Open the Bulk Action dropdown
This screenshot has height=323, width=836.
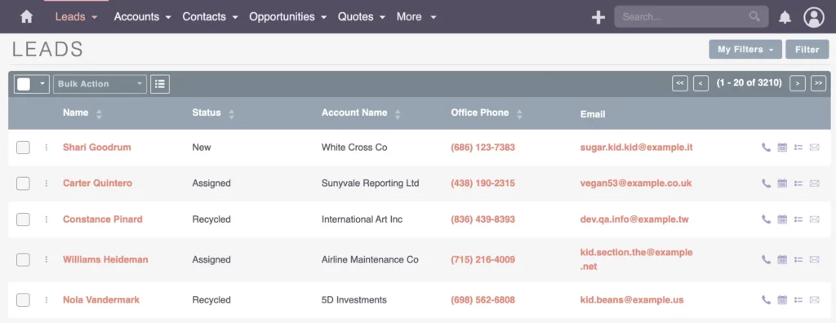(x=100, y=84)
